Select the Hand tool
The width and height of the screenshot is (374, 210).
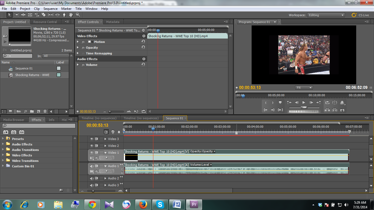pyautogui.click(x=71, y=15)
